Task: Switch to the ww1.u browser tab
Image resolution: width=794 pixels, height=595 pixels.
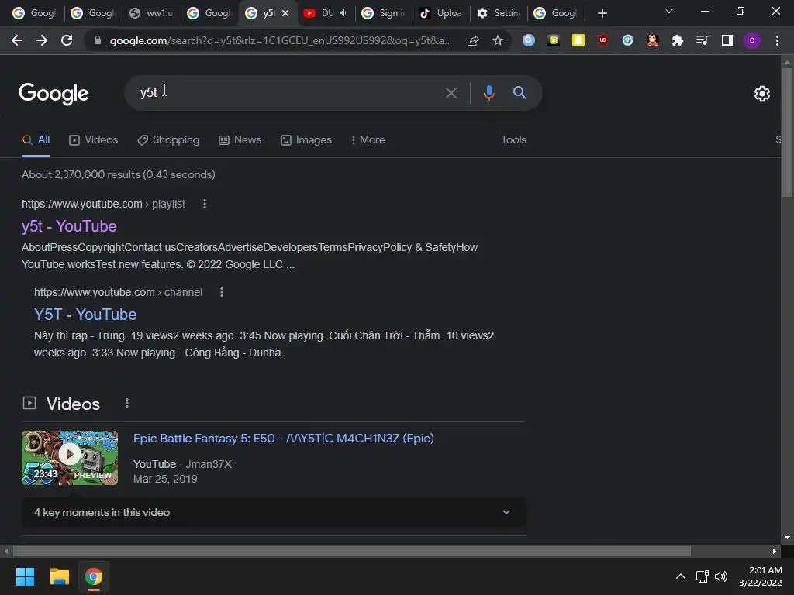Action: [x=151, y=14]
